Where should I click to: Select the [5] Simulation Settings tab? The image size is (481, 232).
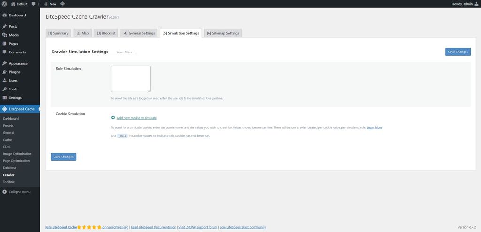point(181,33)
